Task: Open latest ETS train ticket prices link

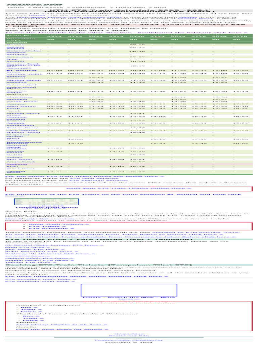Action: [85, 176]
